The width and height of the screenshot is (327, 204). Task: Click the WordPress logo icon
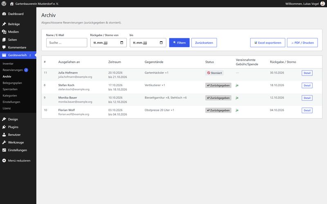(x=4, y=4)
